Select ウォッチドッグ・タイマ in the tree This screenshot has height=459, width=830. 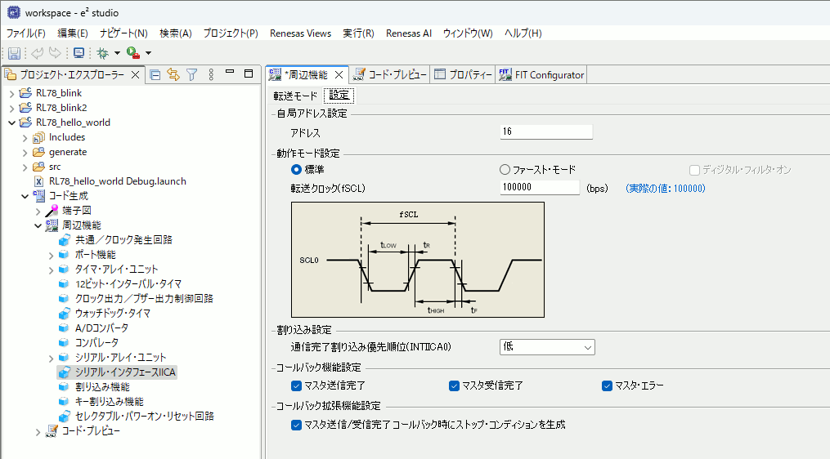click(112, 313)
